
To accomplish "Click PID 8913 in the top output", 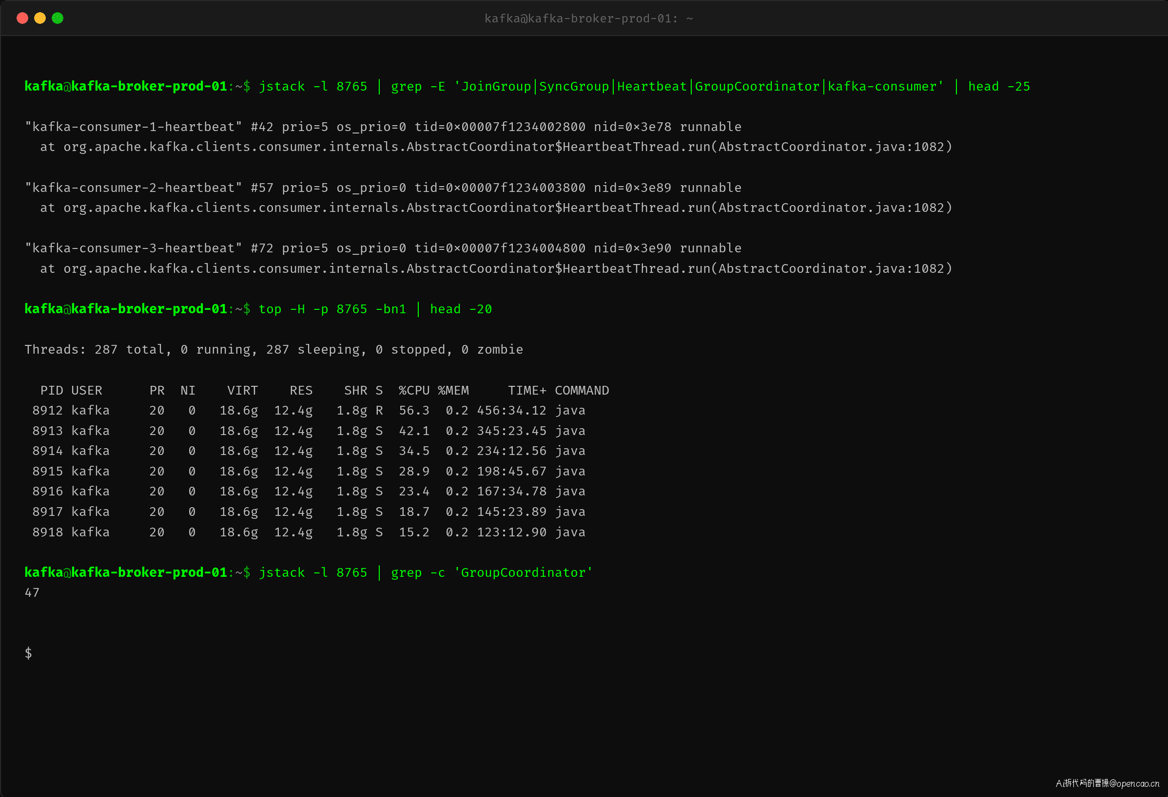I will (48, 431).
